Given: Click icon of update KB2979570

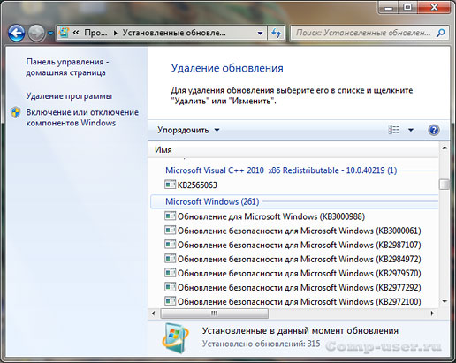Looking at the screenshot, I should pos(170,273).
